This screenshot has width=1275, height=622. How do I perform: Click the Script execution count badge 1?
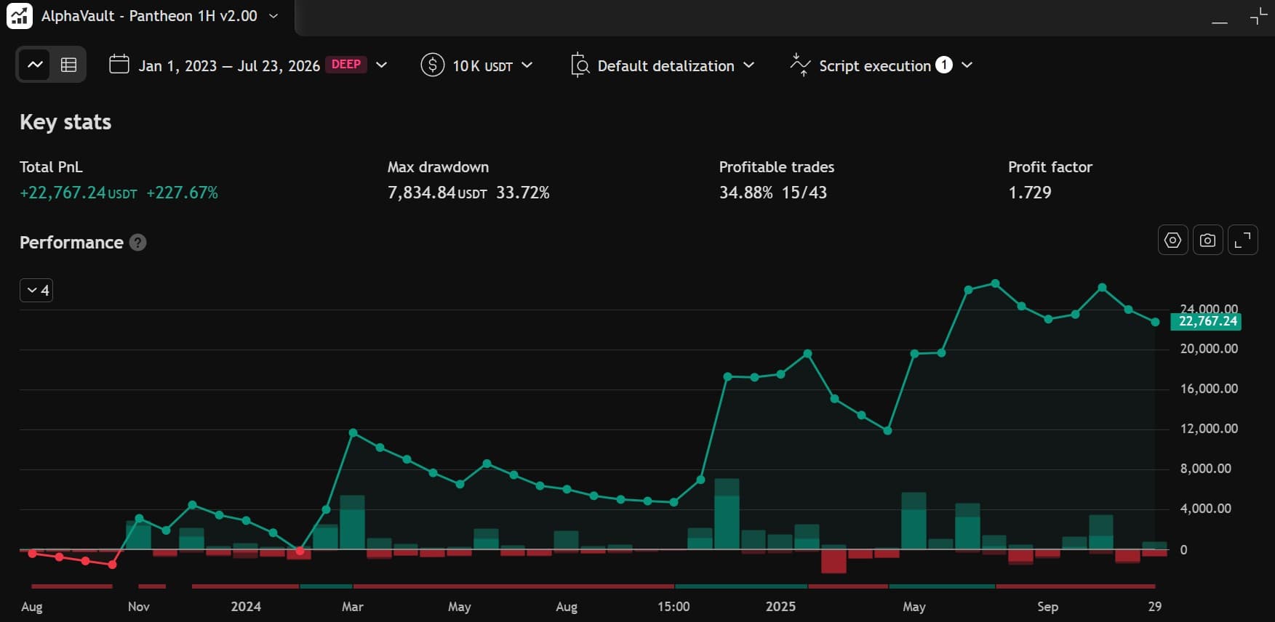tap(944, 65)
